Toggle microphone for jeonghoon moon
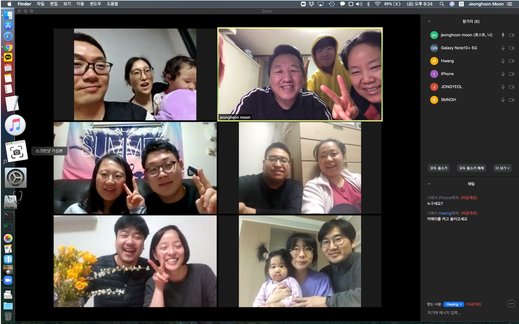The image size is (519, 324). click(503, 35)
